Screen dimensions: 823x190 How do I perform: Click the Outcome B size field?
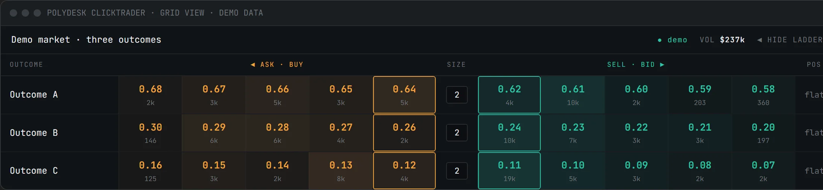[457, 133]
